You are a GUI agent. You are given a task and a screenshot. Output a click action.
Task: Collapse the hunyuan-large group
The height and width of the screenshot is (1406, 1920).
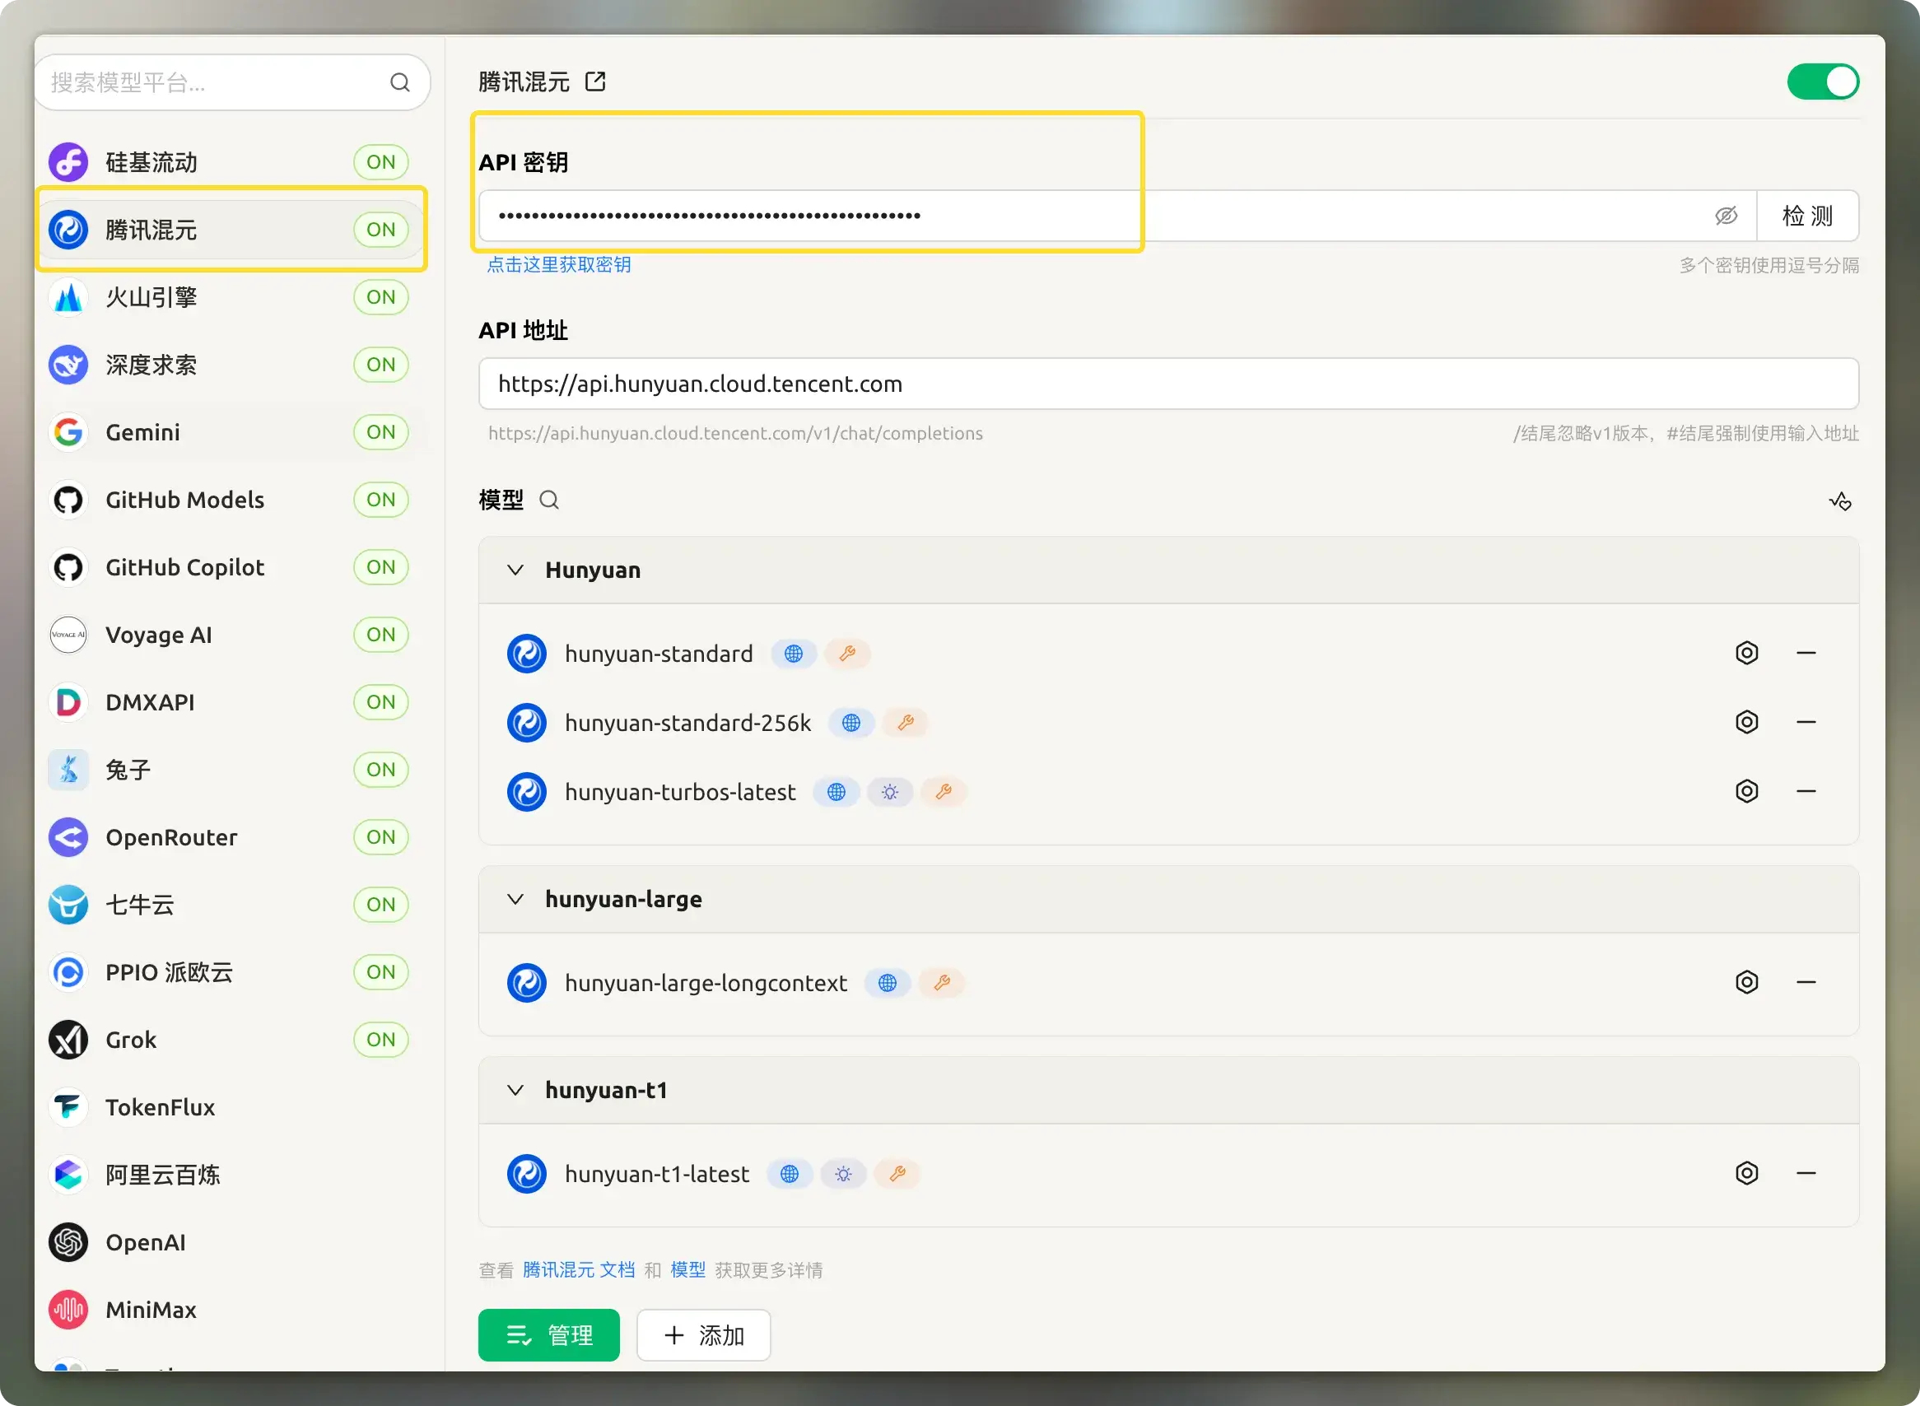click(515, 900)
